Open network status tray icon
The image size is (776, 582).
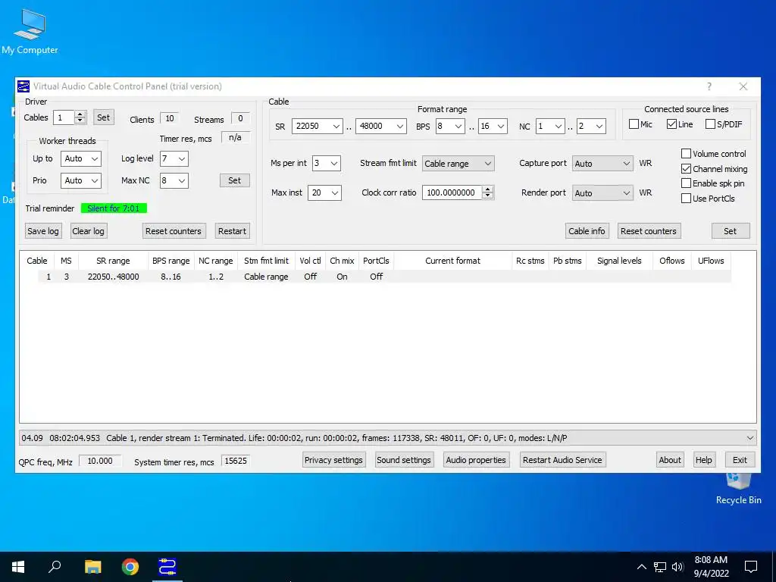click(660, 567)
